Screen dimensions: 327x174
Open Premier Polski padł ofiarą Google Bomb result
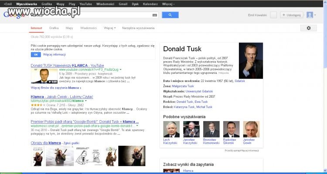pos(85,121)
